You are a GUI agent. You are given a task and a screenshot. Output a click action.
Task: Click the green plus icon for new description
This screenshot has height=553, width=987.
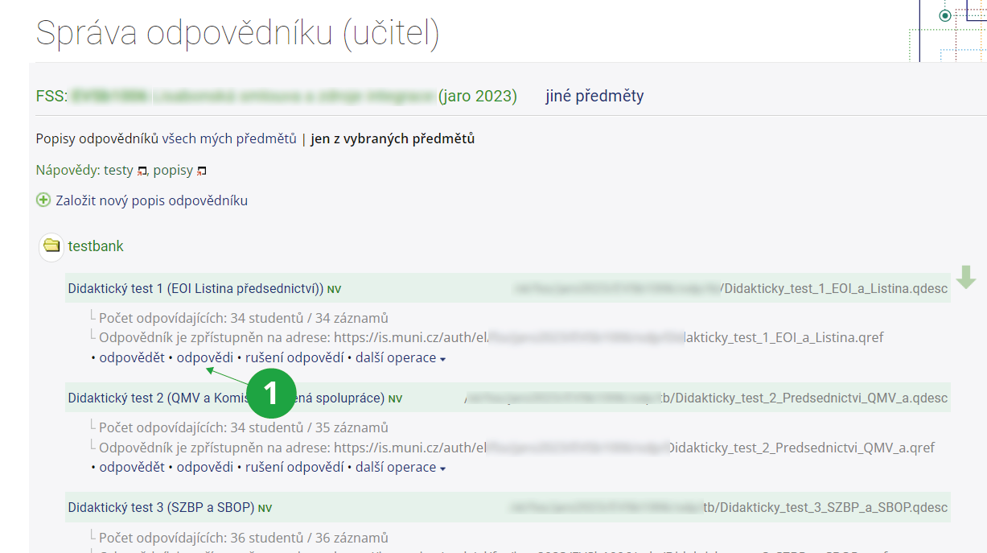pyautogui.click(x=43, y=200)
